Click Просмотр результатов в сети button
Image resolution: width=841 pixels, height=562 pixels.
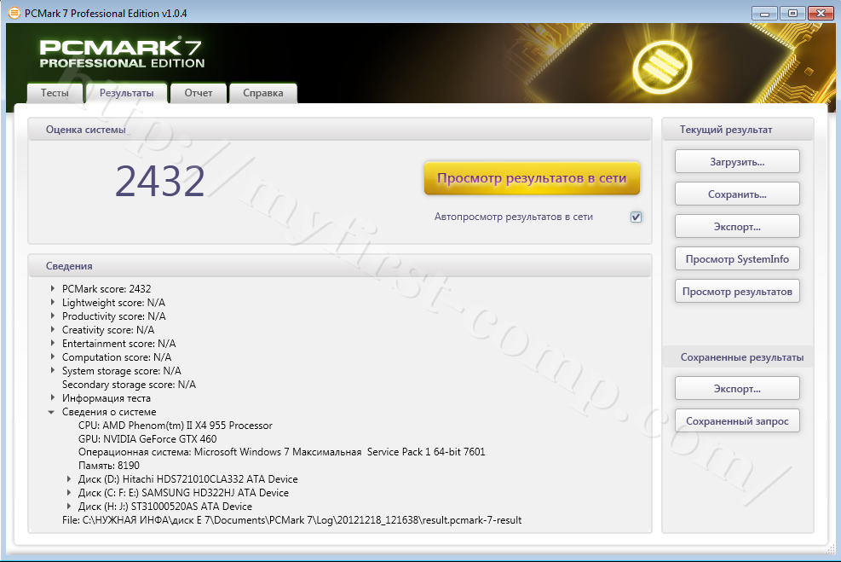(x=532, y=178)
